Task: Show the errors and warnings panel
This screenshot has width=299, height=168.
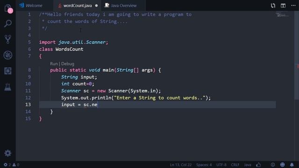Action: point(12,165)
